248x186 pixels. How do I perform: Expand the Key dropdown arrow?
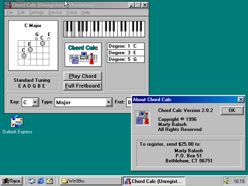pyautogui.click(x=35, y=102)
